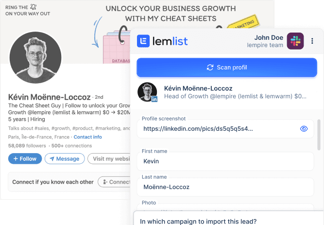Click the paper plane Message icon
The image size is (324, 225).
[52, 159]
